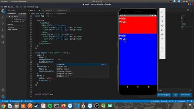The image size is (194, 109).
Task: Choose 'center' from the autocomplete list
Action: pyautogui.click(x=82, y=64)
